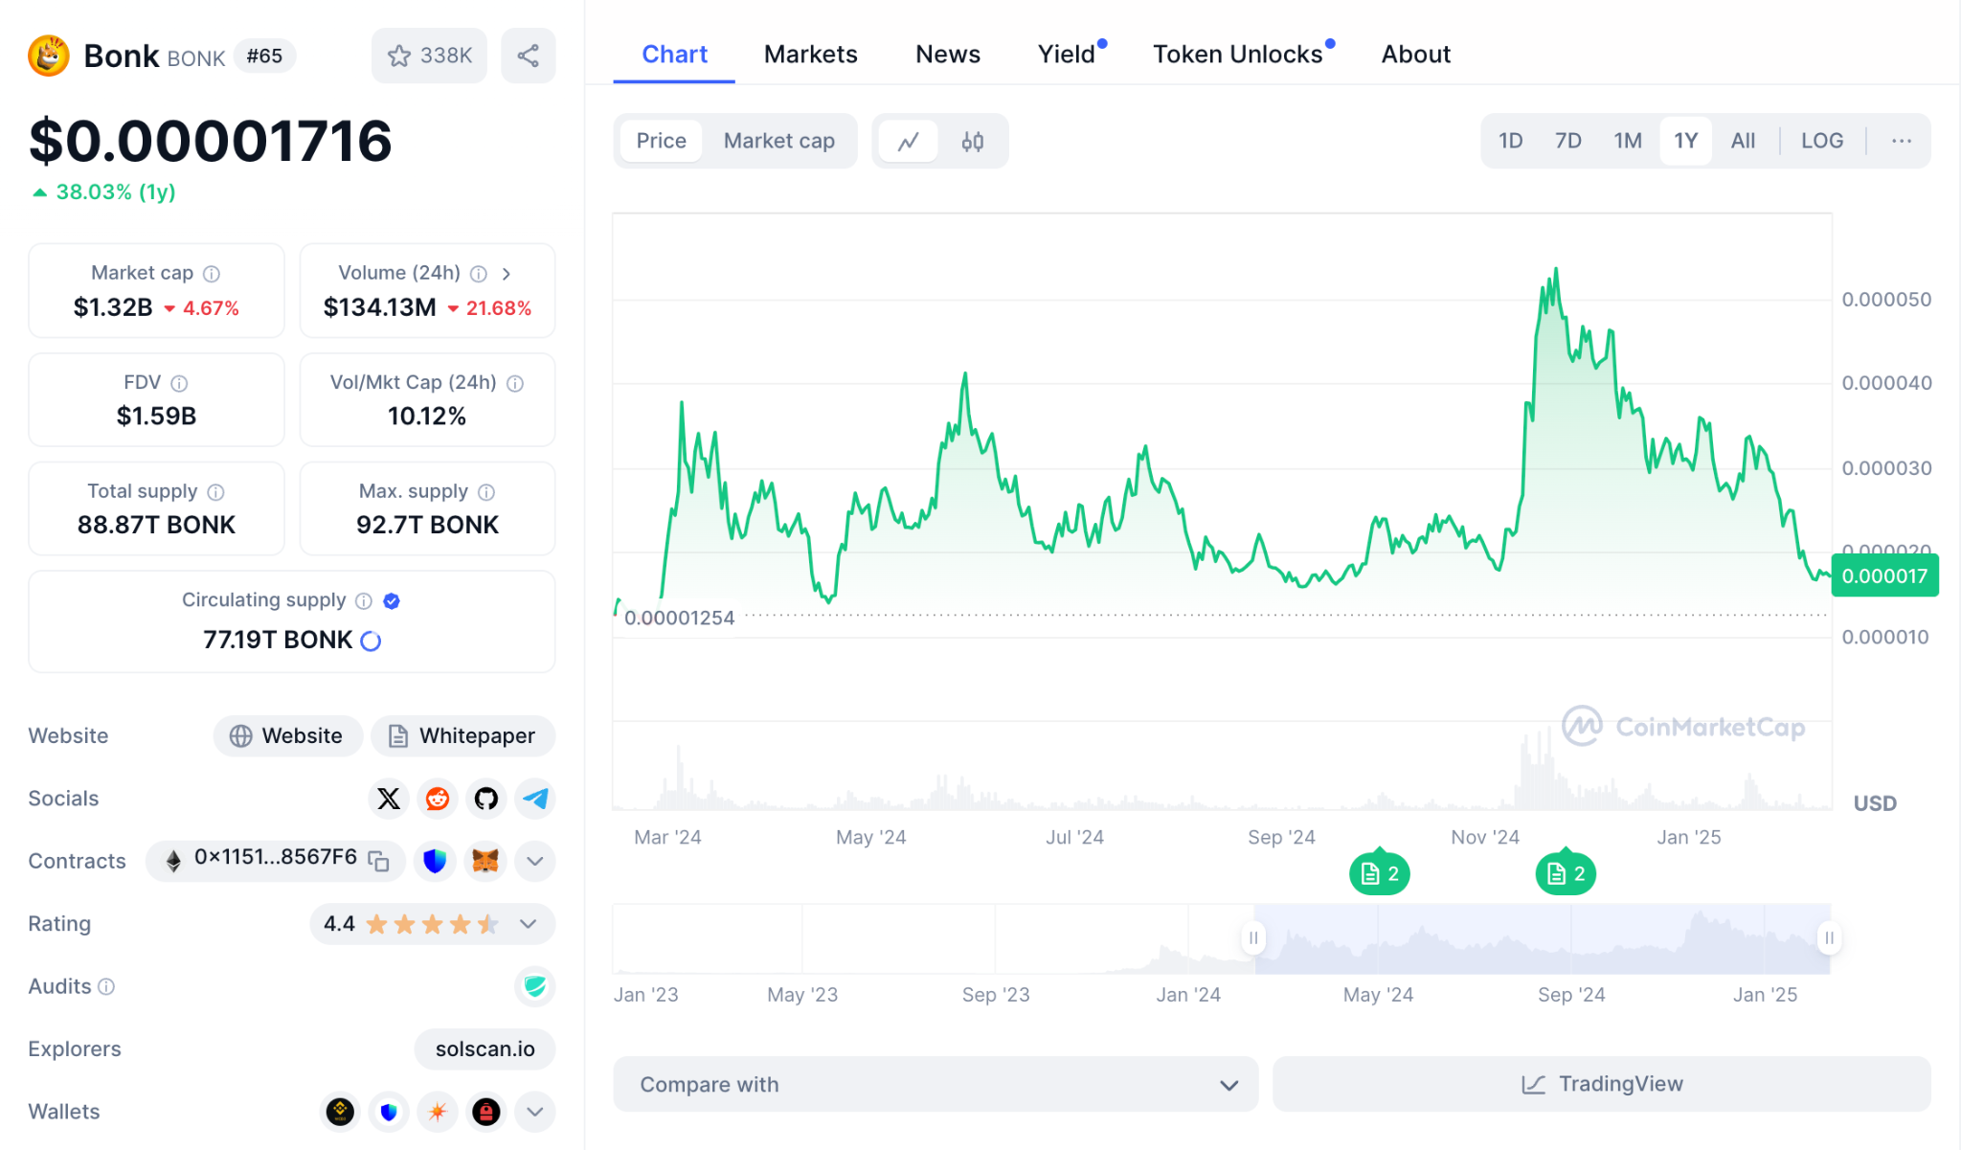Set chart range to 1Y

(1686, 142)
